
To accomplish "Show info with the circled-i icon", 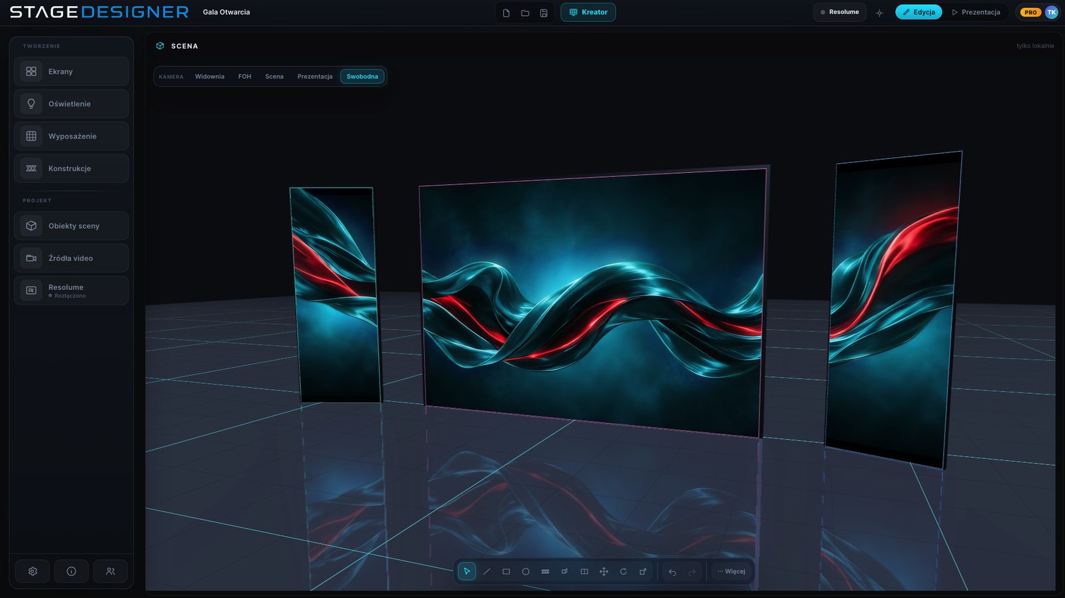I will pos(71,571).
